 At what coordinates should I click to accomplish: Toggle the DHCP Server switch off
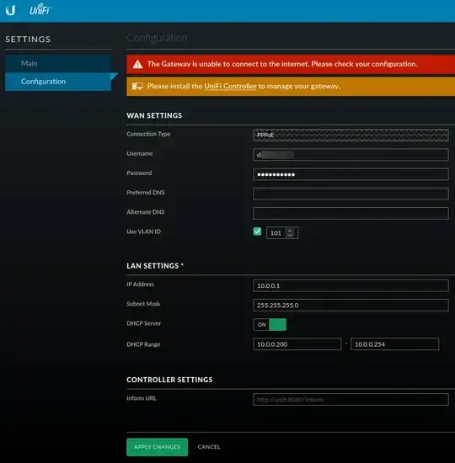(270, 324)
